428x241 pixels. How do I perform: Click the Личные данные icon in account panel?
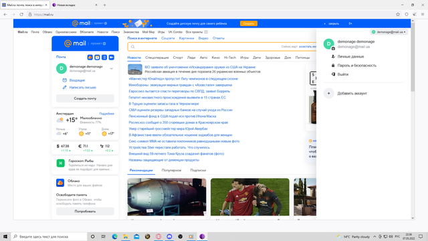[333, 56]
